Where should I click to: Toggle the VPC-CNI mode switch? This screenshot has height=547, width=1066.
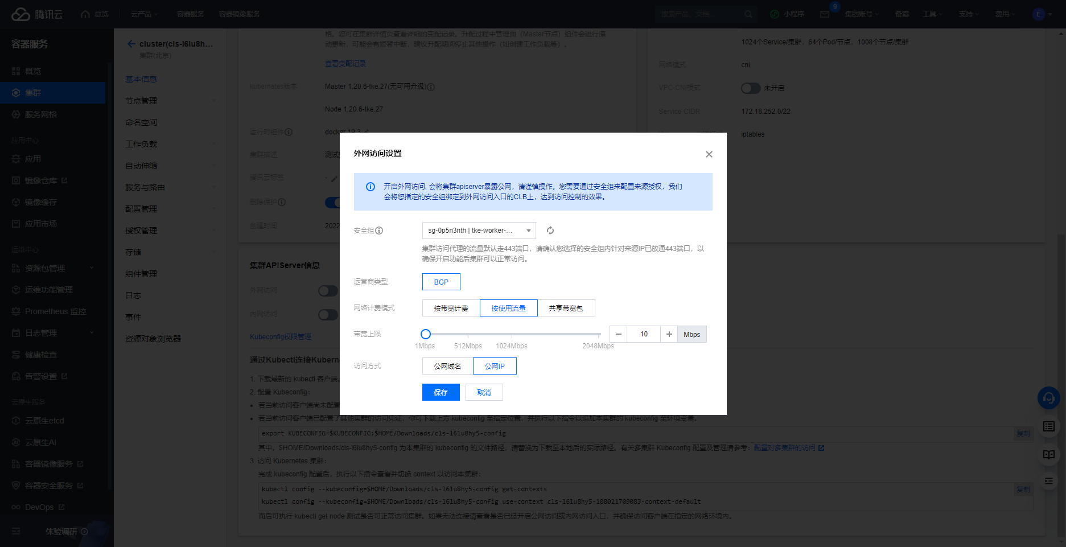[751, 88]
